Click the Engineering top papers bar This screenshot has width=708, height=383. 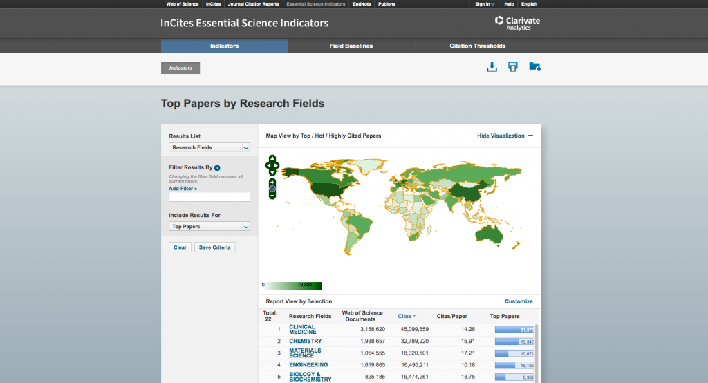tap(514, 365)
